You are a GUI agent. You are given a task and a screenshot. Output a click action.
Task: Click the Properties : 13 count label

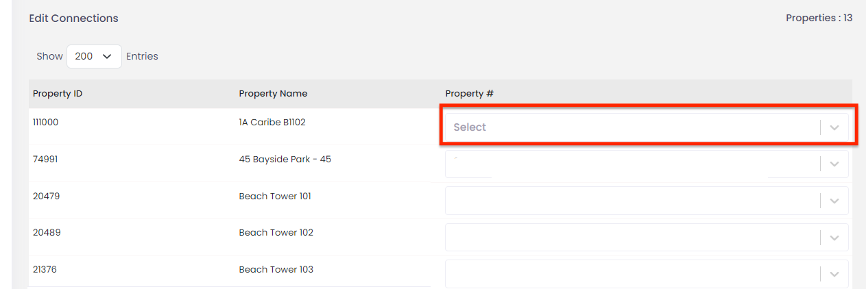tap(819, 18)
